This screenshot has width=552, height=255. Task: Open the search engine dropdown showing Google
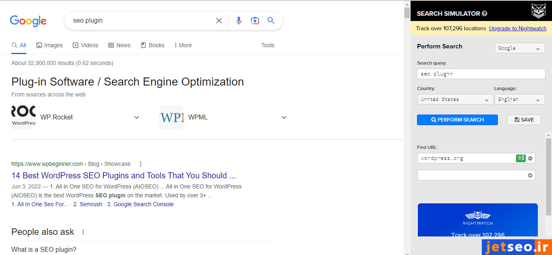520,48
